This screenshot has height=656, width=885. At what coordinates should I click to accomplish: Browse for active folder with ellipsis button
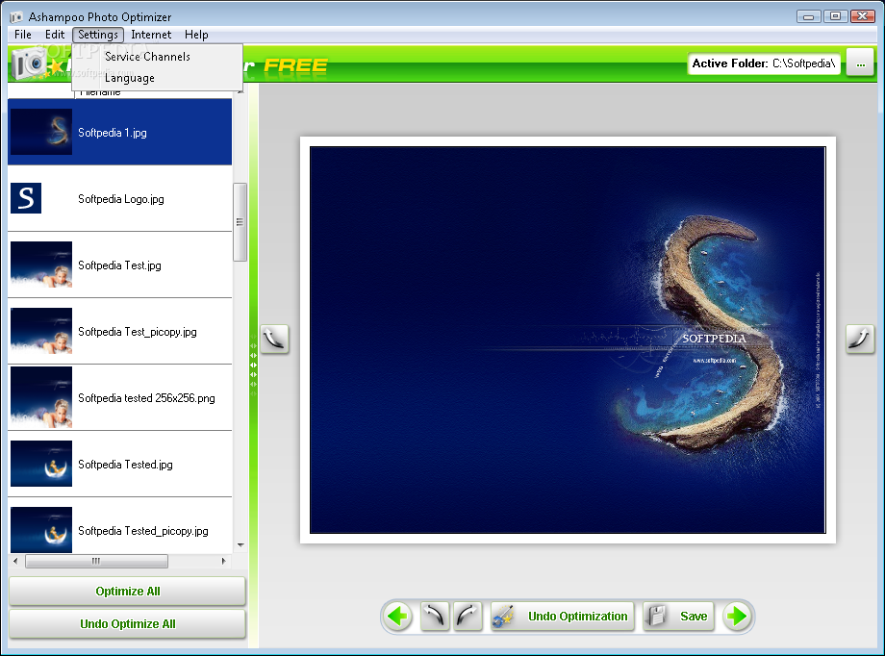pos(860,63)
